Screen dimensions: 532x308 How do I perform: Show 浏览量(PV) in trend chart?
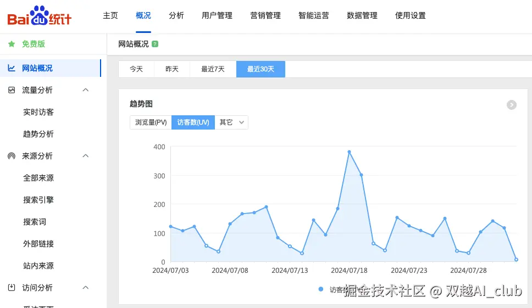tap(151, 122)
